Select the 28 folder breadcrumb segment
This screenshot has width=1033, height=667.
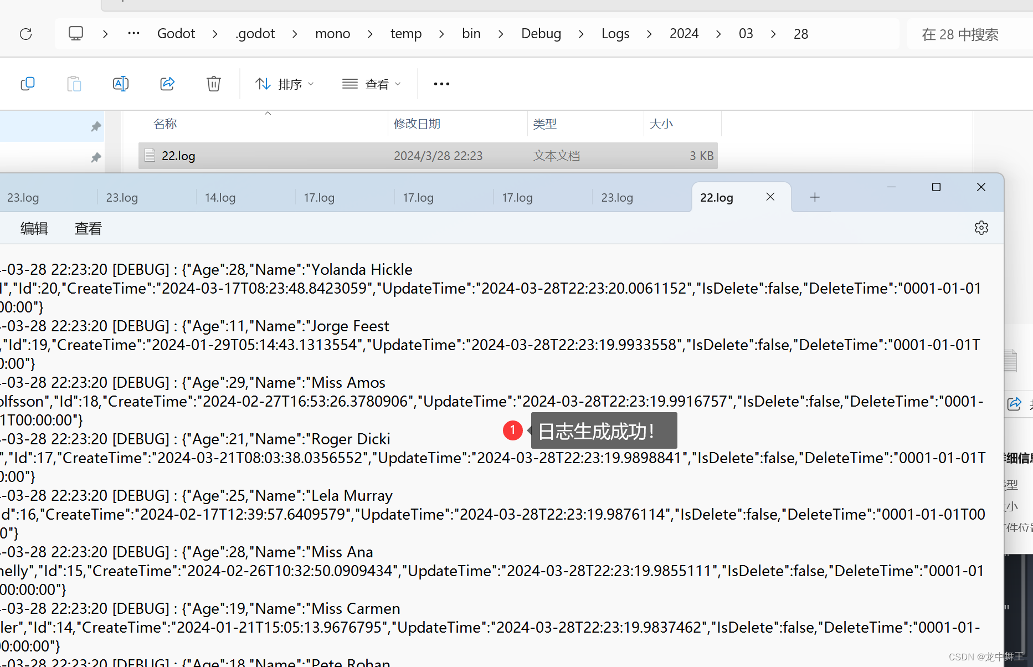pyautogui.click(x=801, y=34)
